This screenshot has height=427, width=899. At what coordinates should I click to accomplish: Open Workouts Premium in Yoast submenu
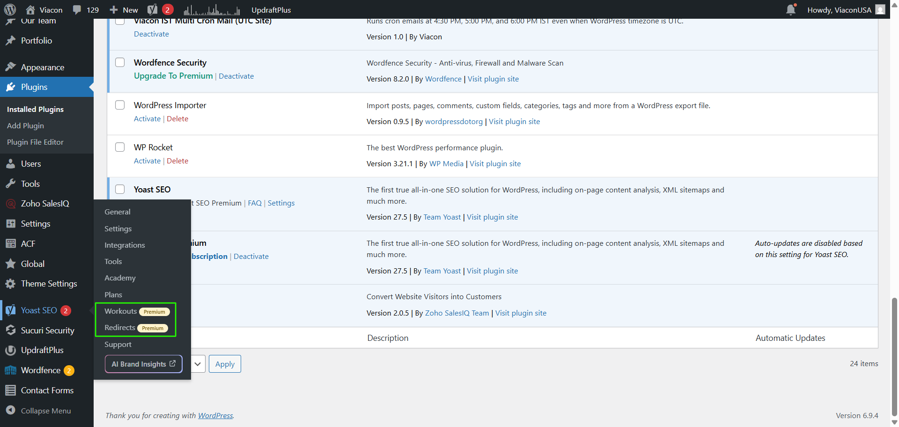(x=137, y=311)
